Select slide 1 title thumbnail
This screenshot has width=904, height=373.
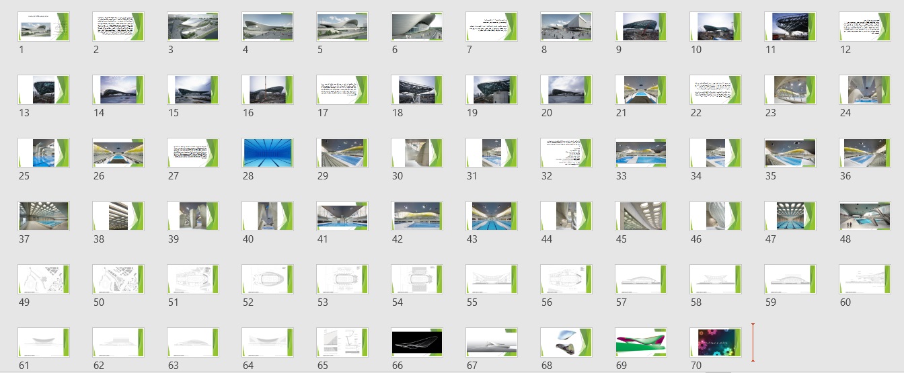pyautogui.click(x=44, y=27)
